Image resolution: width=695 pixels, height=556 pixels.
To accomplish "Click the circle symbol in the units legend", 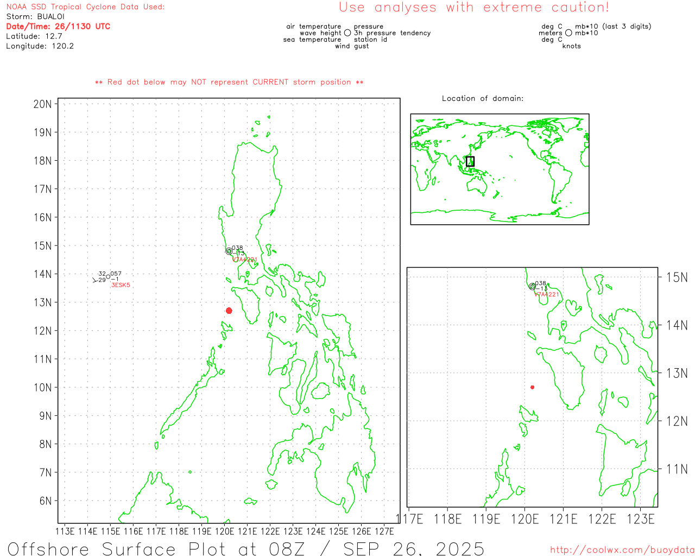I will pyautogui.click(x=568, y=33).
